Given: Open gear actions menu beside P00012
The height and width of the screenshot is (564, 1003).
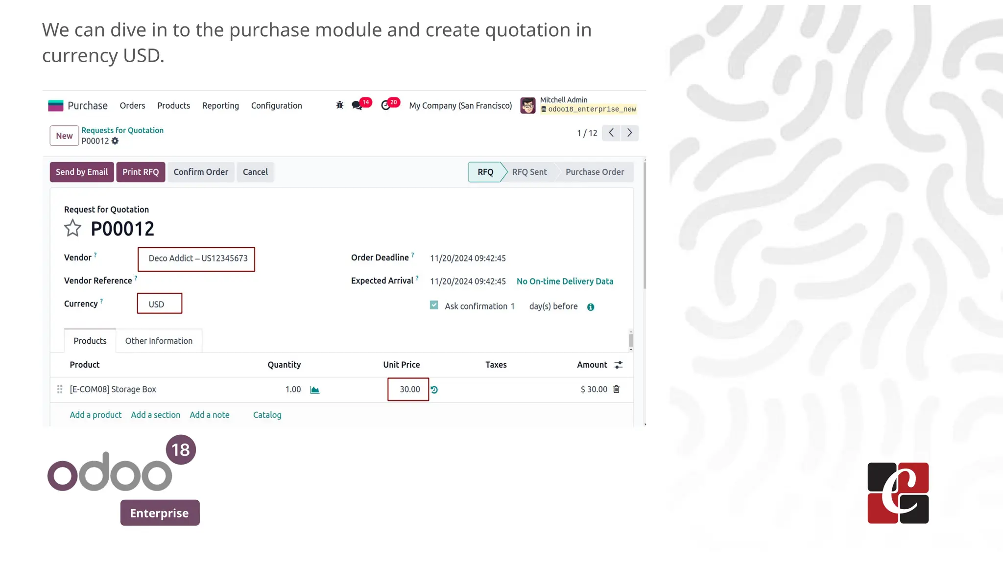Looking at the screenshot, I should click(115, 141).
